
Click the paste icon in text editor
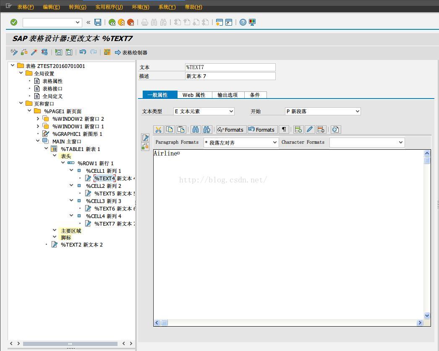pos(181,130)
